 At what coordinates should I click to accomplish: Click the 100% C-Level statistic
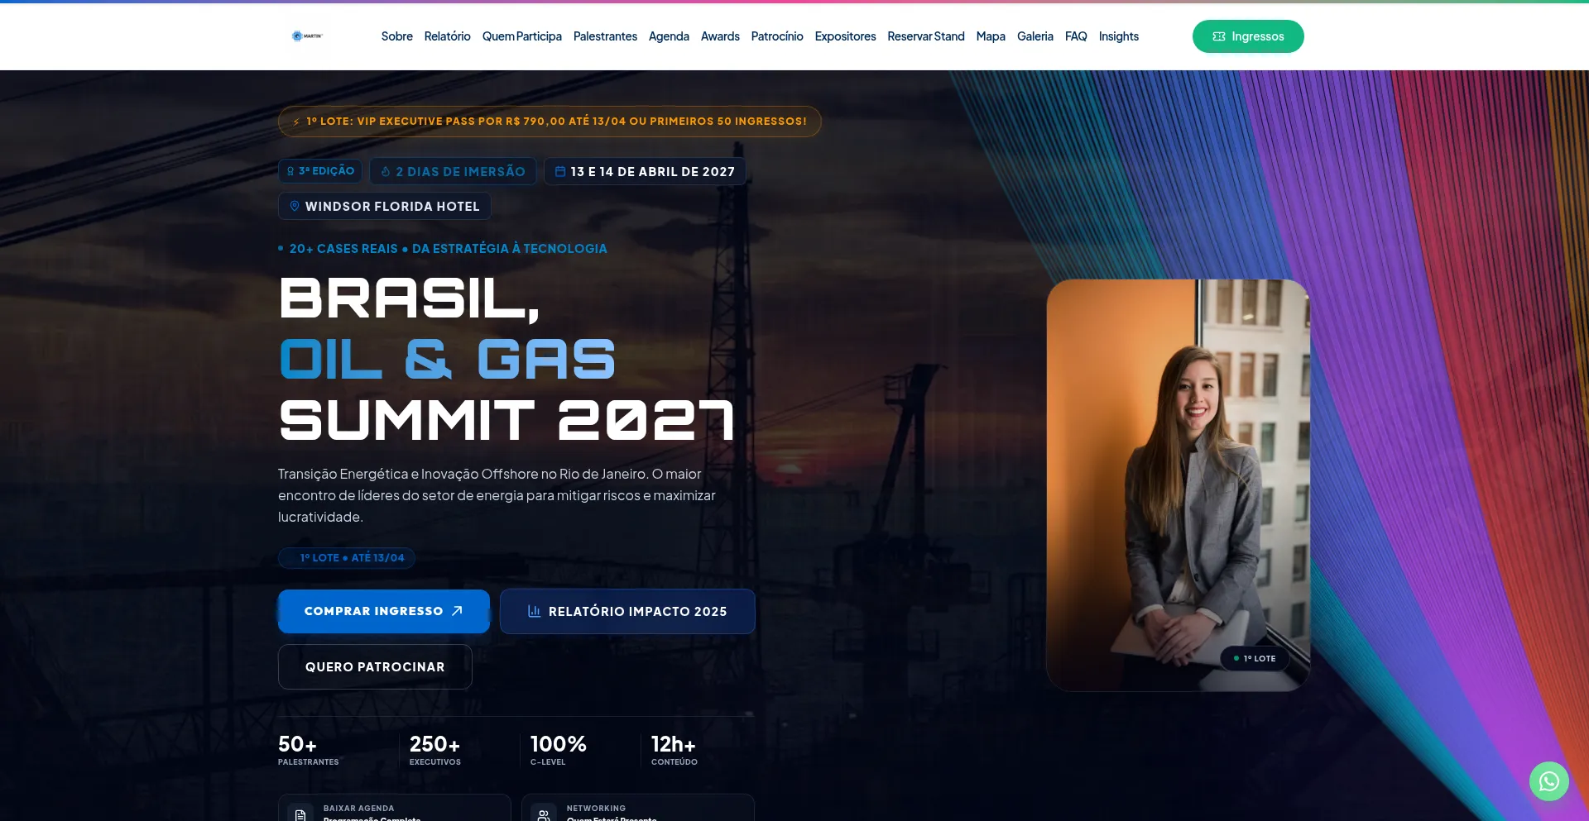pos(559,750)
